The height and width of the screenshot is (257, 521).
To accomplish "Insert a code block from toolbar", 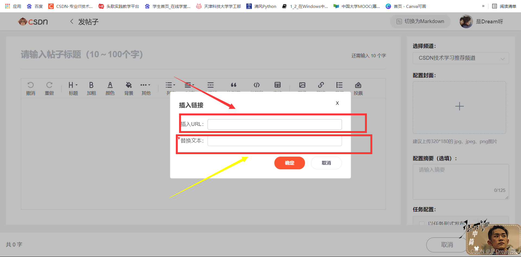I will (257, 85).
